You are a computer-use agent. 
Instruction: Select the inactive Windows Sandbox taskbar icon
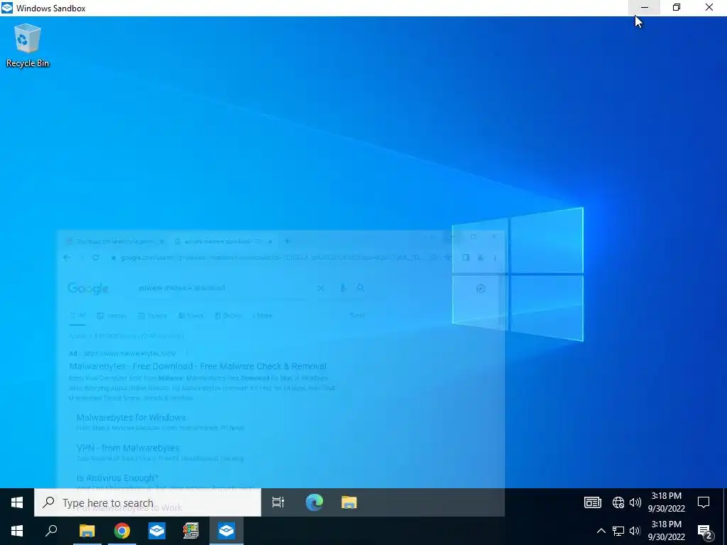(x=157, y=531)
